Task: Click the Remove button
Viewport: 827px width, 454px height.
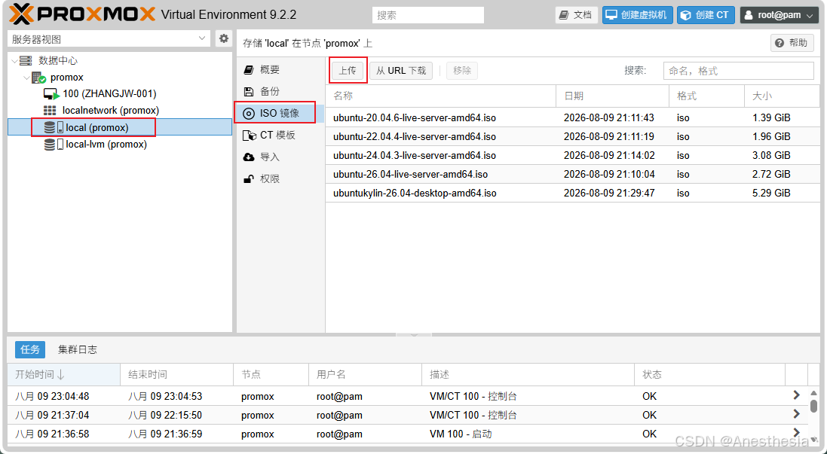Action: coord(462,71)
